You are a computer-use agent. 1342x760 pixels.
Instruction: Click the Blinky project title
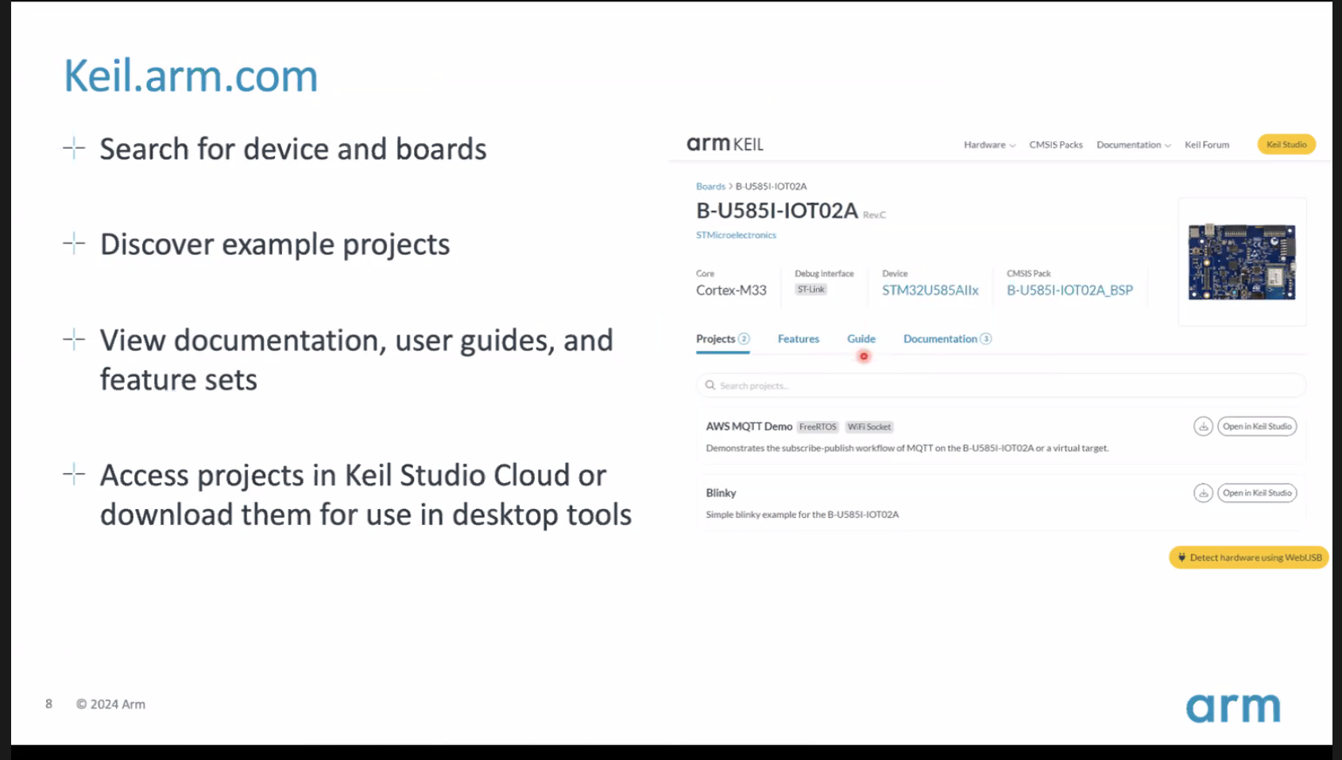pyautogui.click(x=721, y=493)
